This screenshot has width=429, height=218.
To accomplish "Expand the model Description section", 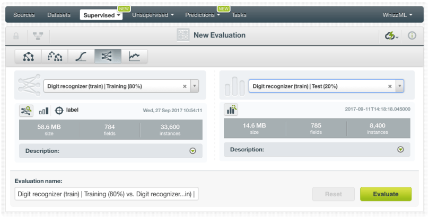I will [192, 151].
